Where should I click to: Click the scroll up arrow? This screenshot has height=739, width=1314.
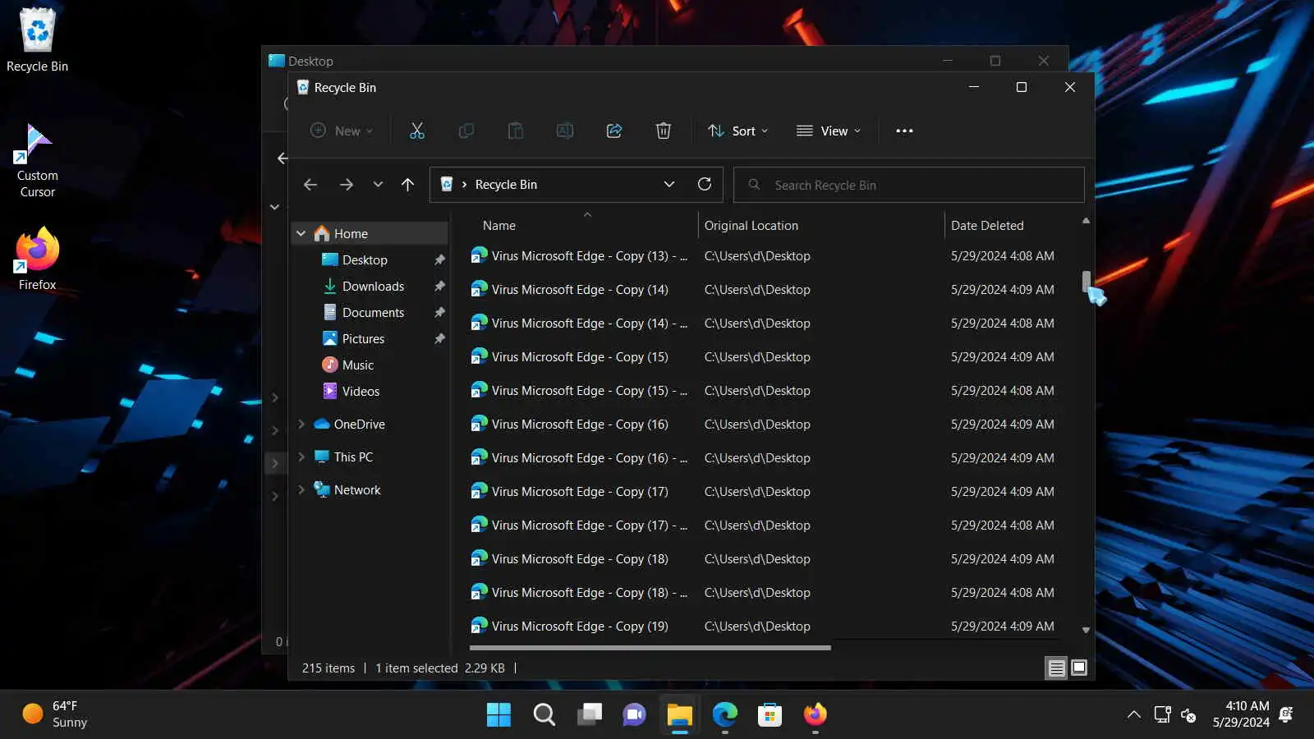coord(1086,220)
